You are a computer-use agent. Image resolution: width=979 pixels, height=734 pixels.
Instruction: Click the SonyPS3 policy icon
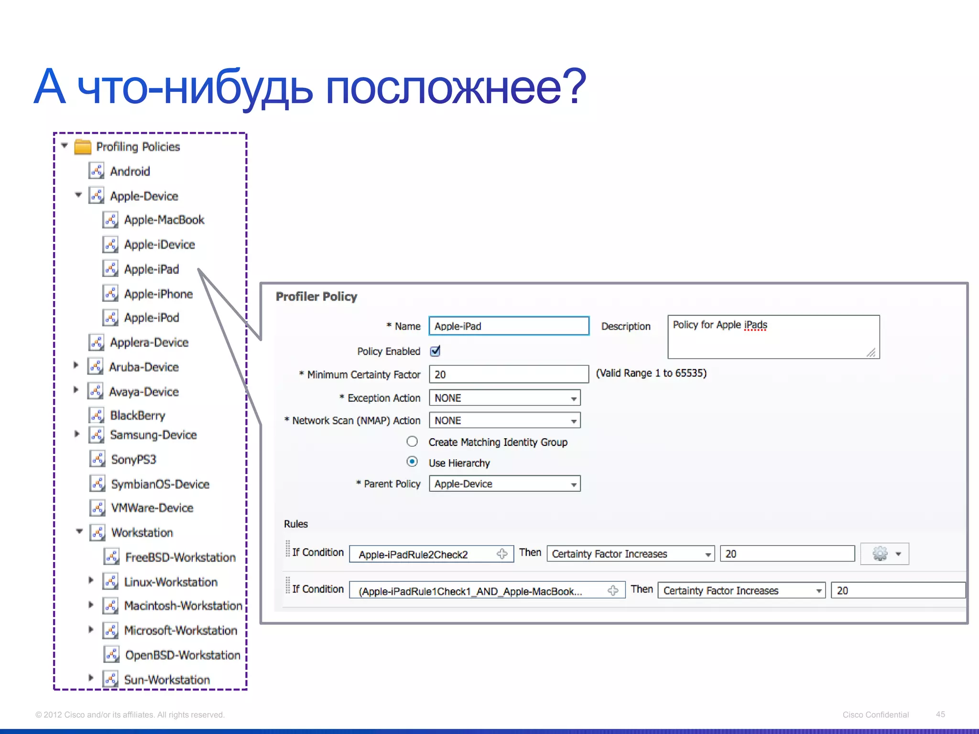(98, 459)
